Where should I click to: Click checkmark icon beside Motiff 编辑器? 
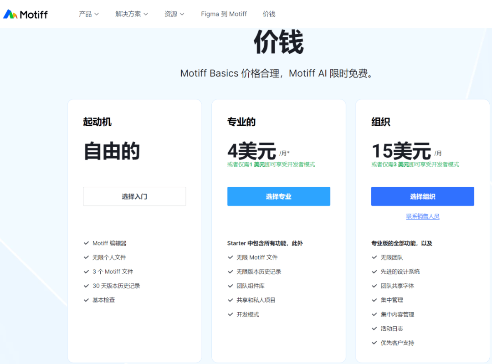(x=86, y=243)
